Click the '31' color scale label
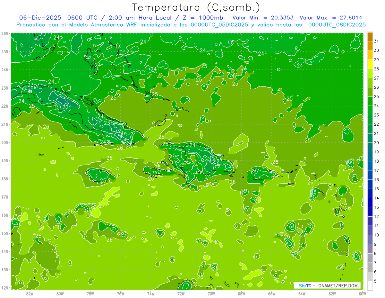385x298 pixels. coord(376,41)
